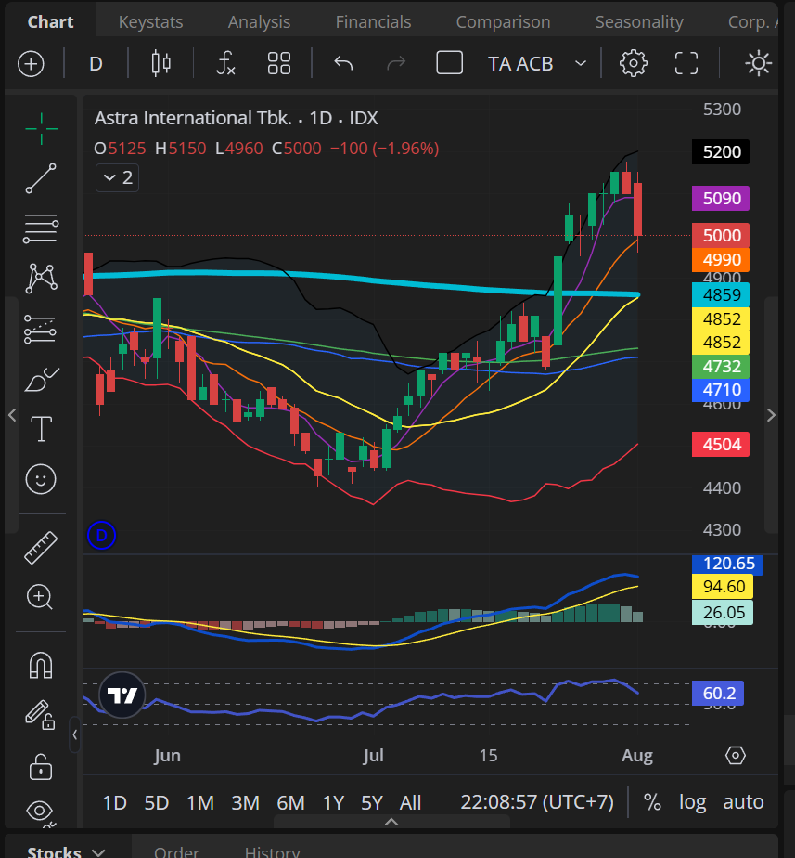This screenshot has height=858, width=795.
Task: Undo the last chart action
Action: [343, 64]
